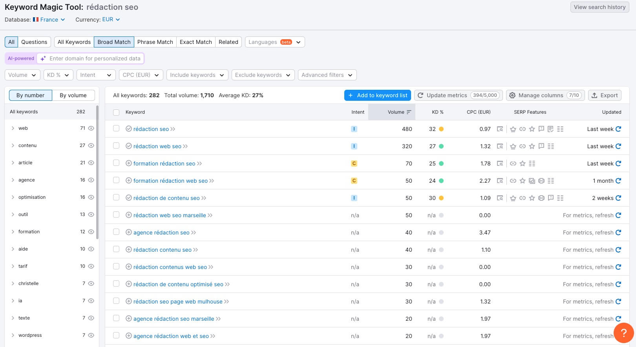The height and width of the screenshot is (347, 636).
Task: Toggle eye icon for tarif group
Action: (x=91, y=266)
